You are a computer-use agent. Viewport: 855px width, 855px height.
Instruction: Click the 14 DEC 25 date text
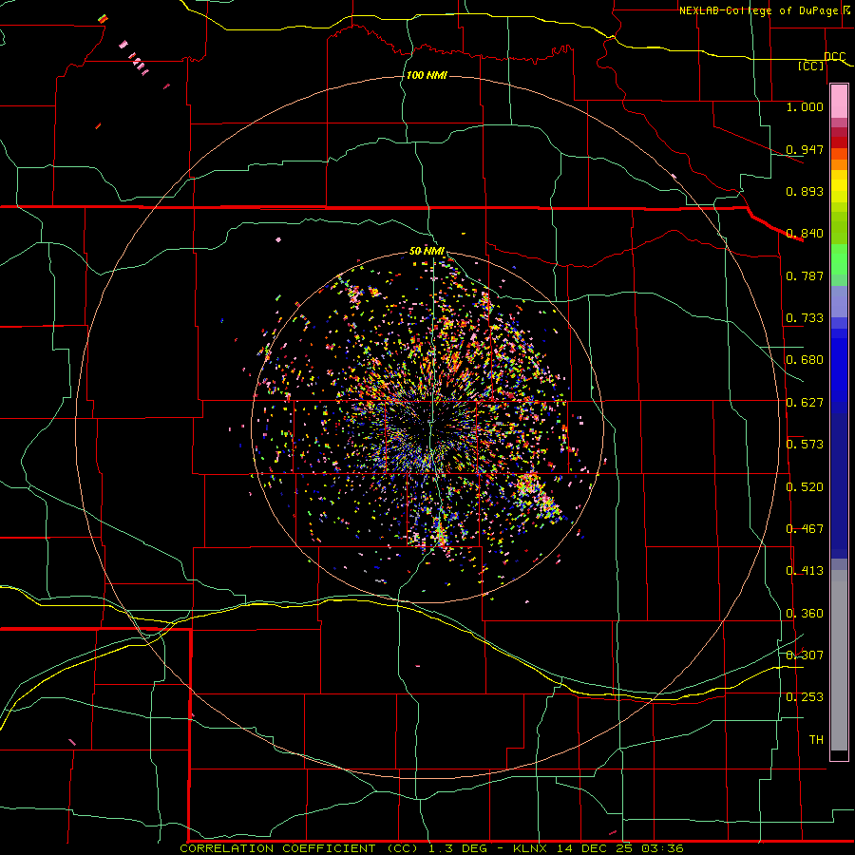[595, 848]
